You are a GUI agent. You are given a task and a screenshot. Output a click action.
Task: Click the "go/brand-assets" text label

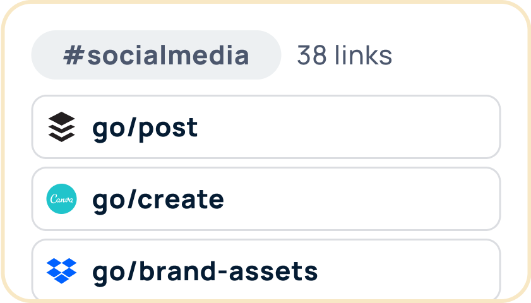(205, 271)
